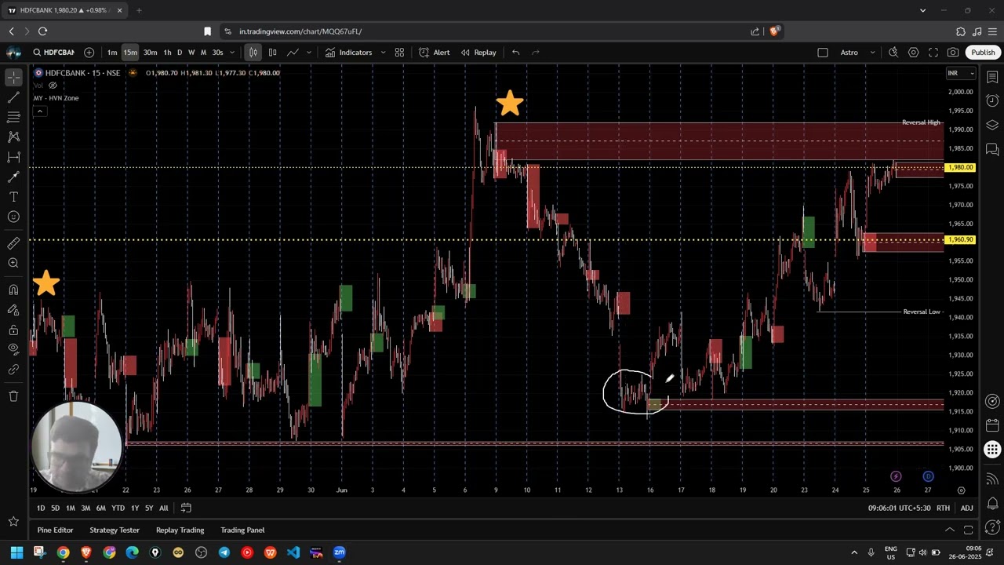Open the Replay Trading tab
This screenshot has width=1004, height=565.
coord(180,530)
